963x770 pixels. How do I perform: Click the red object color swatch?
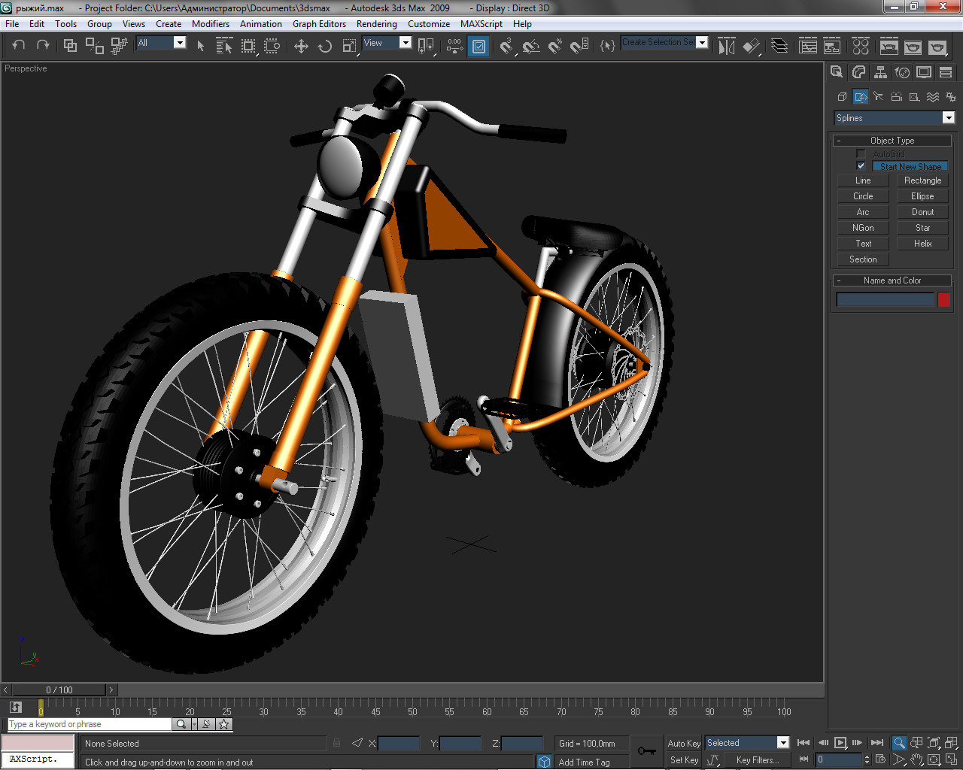[943, 300]
